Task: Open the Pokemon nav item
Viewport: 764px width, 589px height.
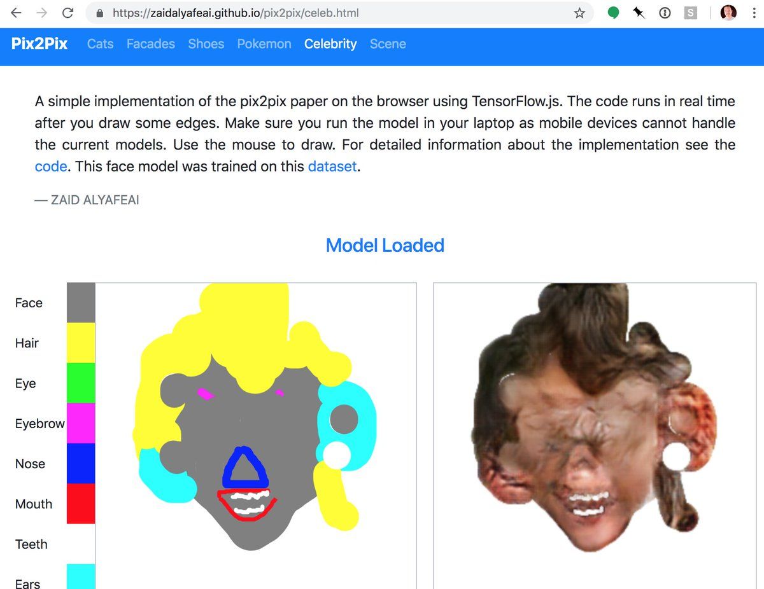Action: pos(264,44)
